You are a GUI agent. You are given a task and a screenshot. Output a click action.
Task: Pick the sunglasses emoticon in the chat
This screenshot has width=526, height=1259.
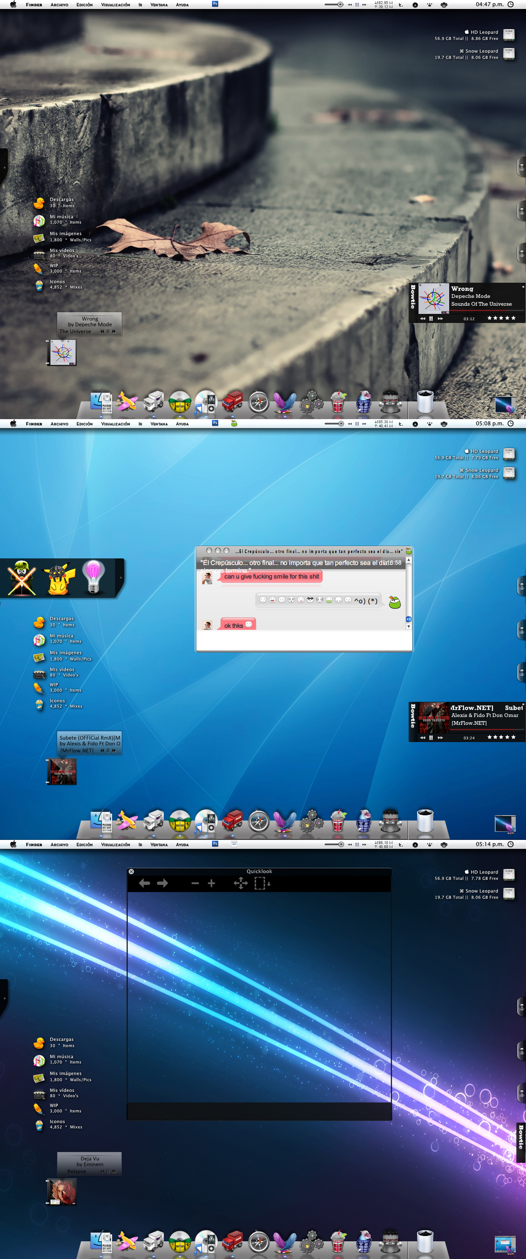point(310,600)
